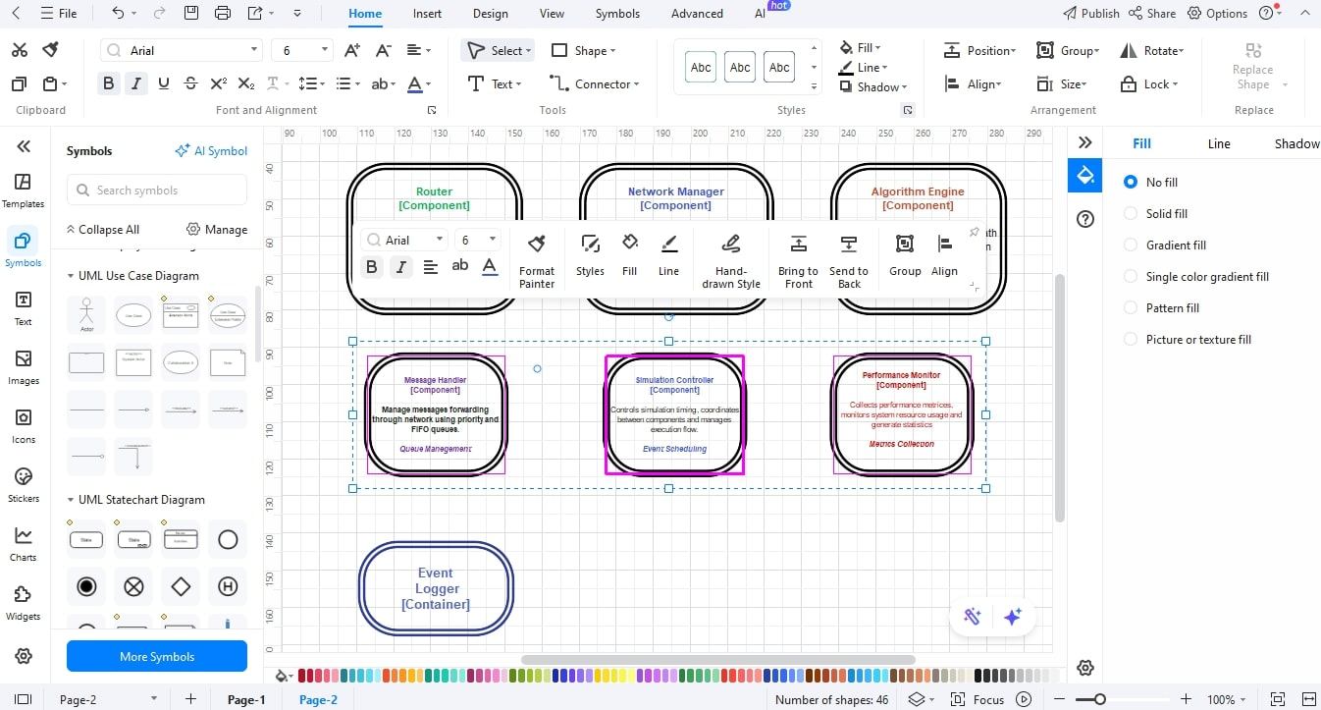1321x710 pixels.
Task: Open the Design ribbon tab
Action: 490,14
